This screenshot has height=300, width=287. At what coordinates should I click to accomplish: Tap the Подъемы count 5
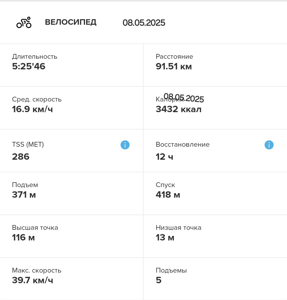pyautogui.click(x=159, y=280)
